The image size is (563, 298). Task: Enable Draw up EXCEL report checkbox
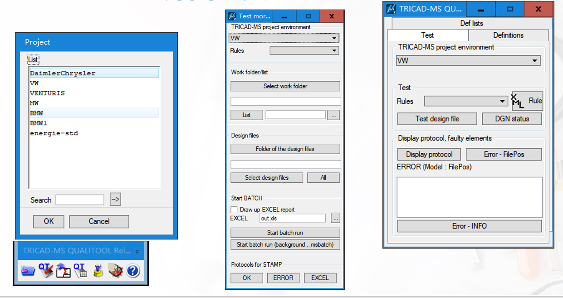coord(234,210)
